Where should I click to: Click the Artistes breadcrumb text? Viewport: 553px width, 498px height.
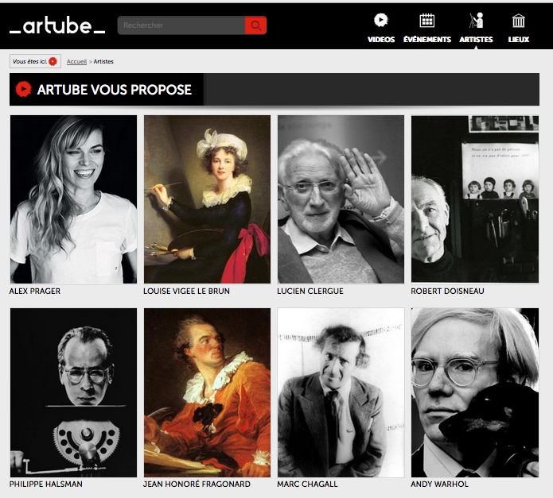103,61
